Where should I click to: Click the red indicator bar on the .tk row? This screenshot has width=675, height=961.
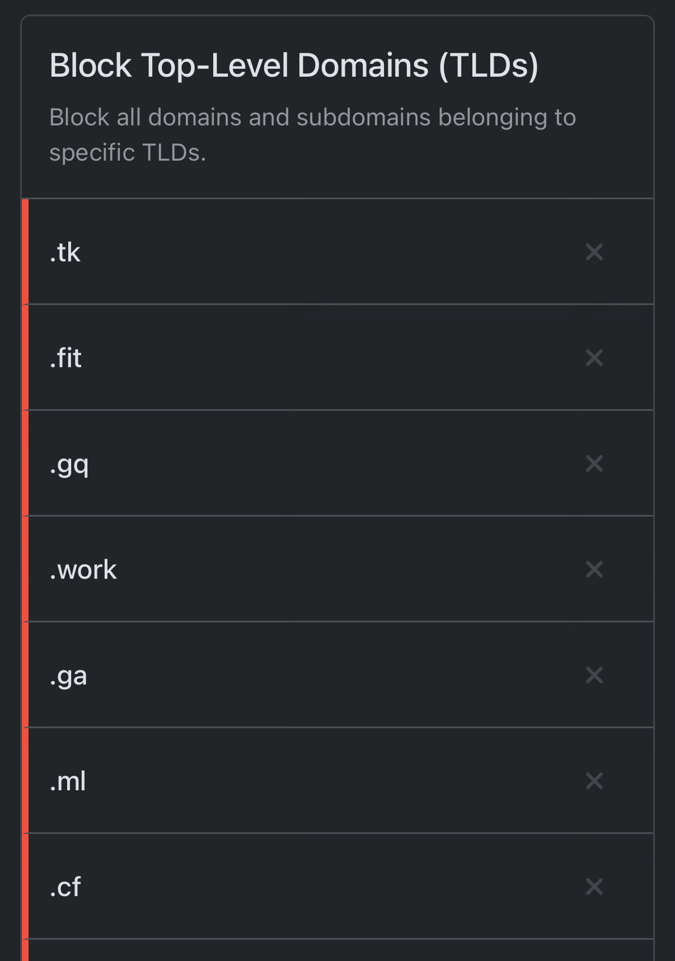[x=25, y=252]
